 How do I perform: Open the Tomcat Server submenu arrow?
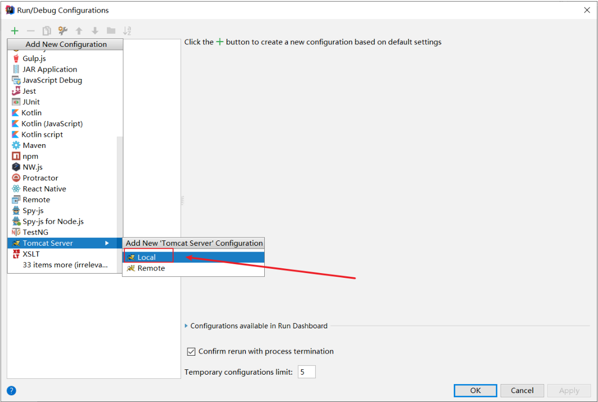point(107,243)
